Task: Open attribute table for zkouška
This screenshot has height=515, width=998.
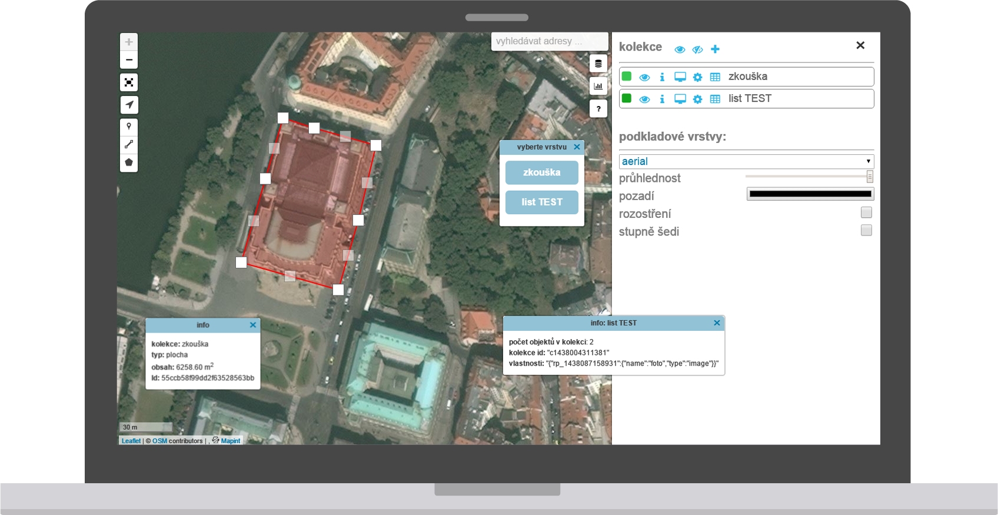Action: pyautogui.click(x=715, y=77)
